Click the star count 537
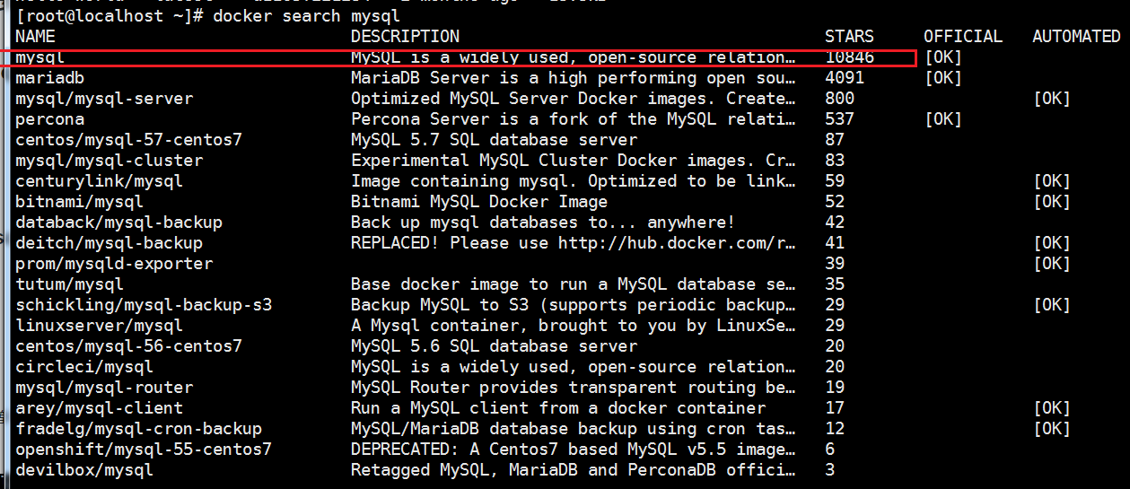 point(839,119)
